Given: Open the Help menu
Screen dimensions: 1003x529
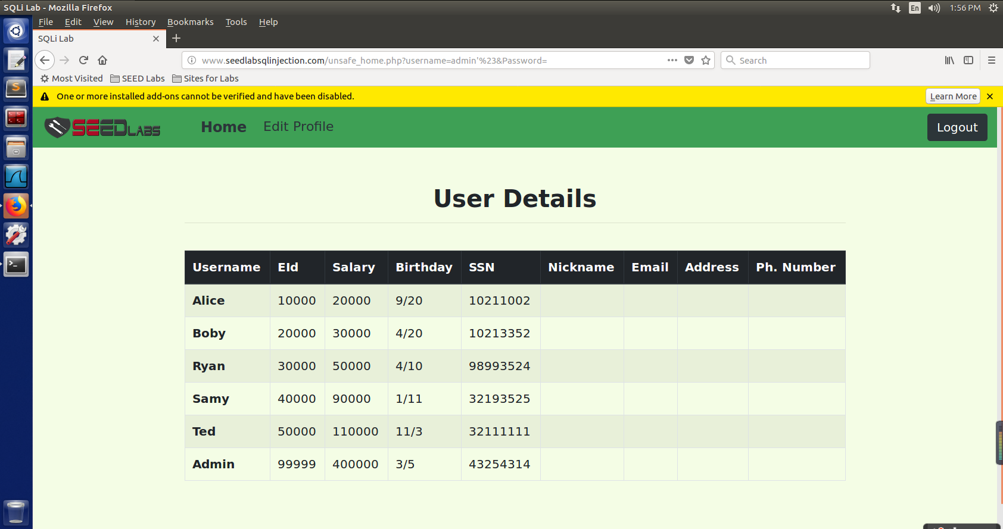Looking at the screenshot, I should [x=269, y=22].
